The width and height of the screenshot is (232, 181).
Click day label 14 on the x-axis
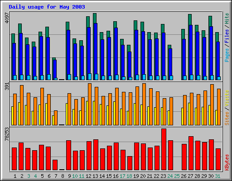tap(102, 176)
